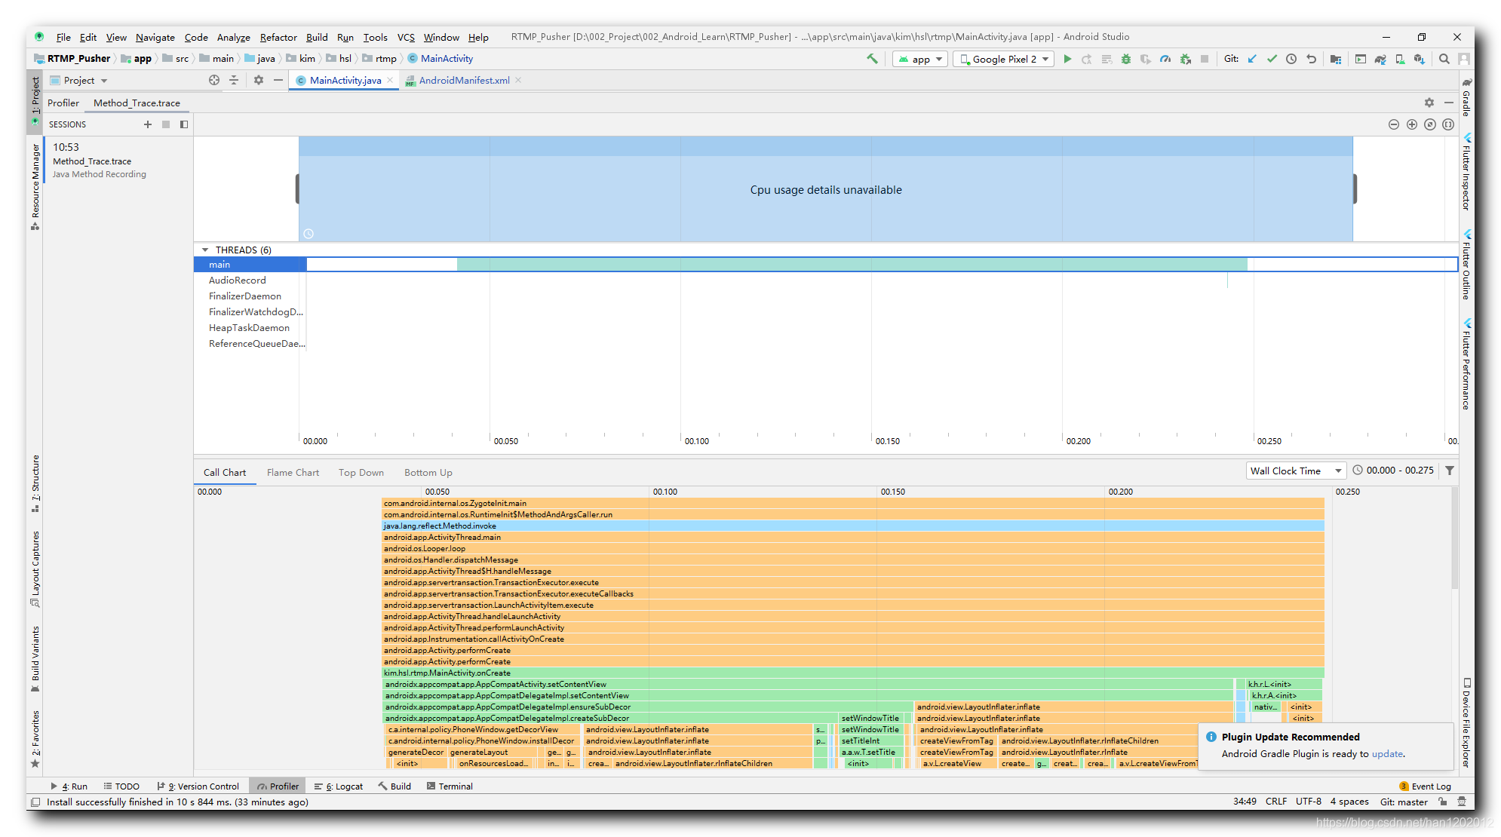1501x837 pixels.
Task: Click the Profile app gauge icon
Action: [x=1165, y=59]
